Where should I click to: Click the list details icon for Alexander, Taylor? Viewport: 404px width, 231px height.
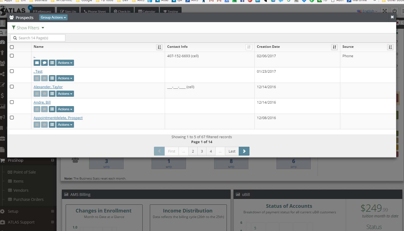52,94
